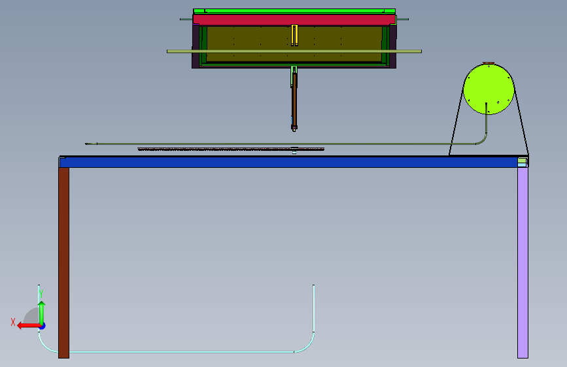The height and width of the screenshot is (367, 567).
Task: Select the lime green spherical tank
Action: coord(489,89)
